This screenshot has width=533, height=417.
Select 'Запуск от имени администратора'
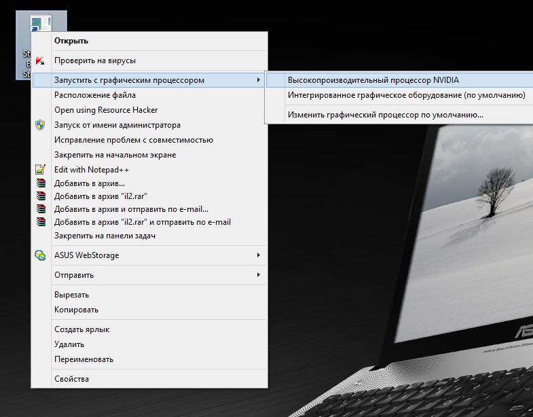click(149, 125)
